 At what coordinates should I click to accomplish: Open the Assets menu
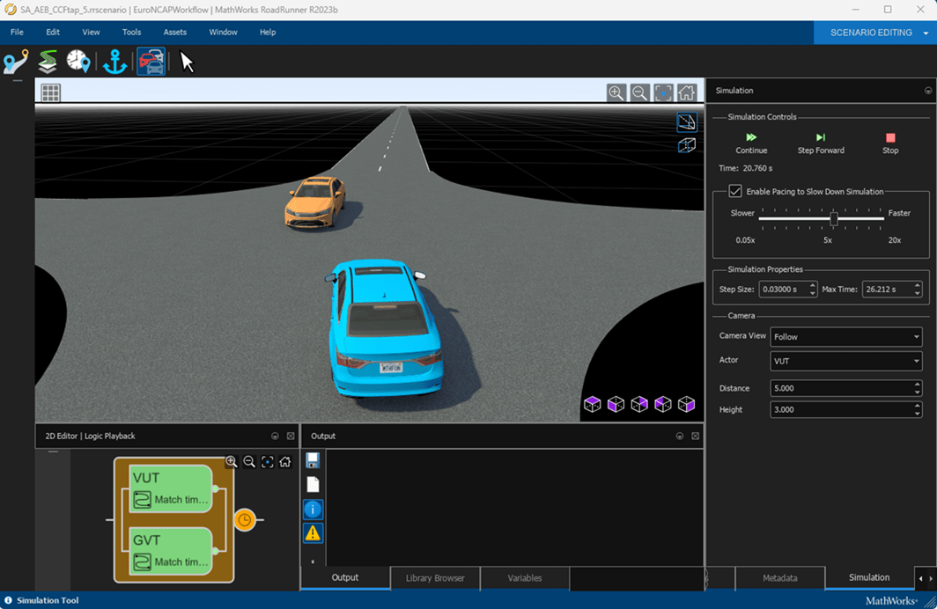pyautogui.click(x=175, y=33)
